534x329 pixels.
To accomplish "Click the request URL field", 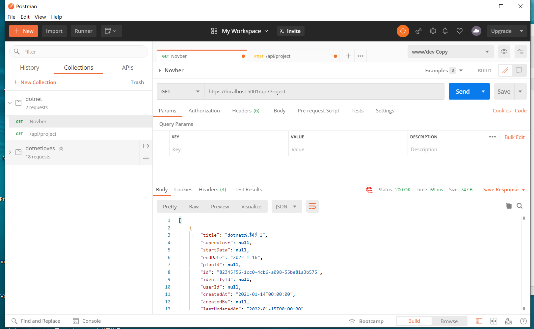I will 324,91.
